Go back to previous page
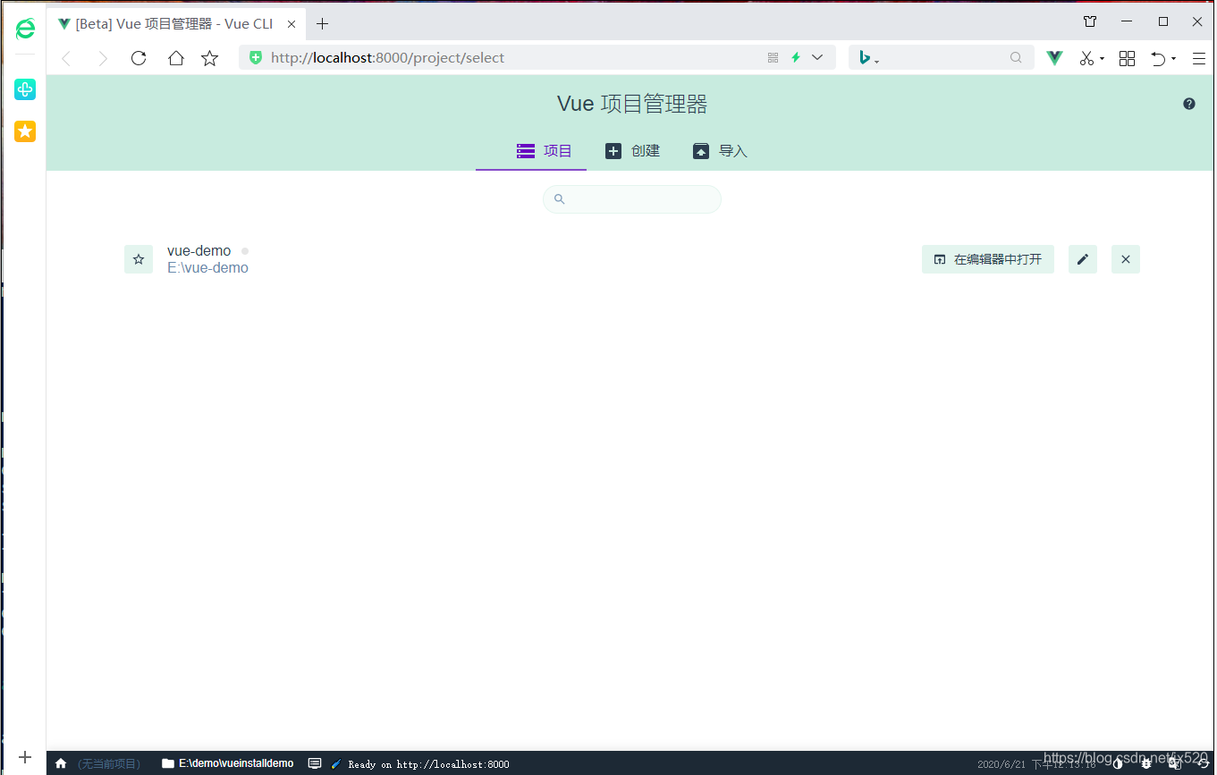 (66, 58)
